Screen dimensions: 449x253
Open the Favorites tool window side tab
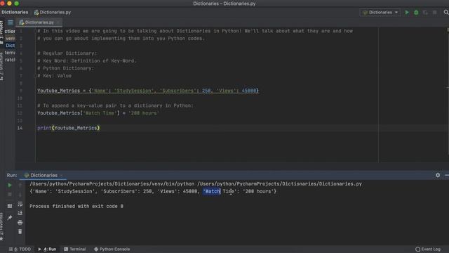pos(1,226)
